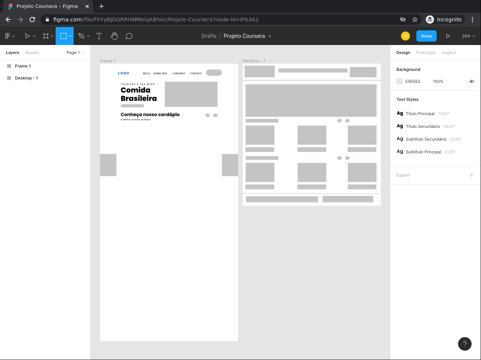The image size is (481, 360).
Task: Switch to the Layers tab
Action: point(12,52)
